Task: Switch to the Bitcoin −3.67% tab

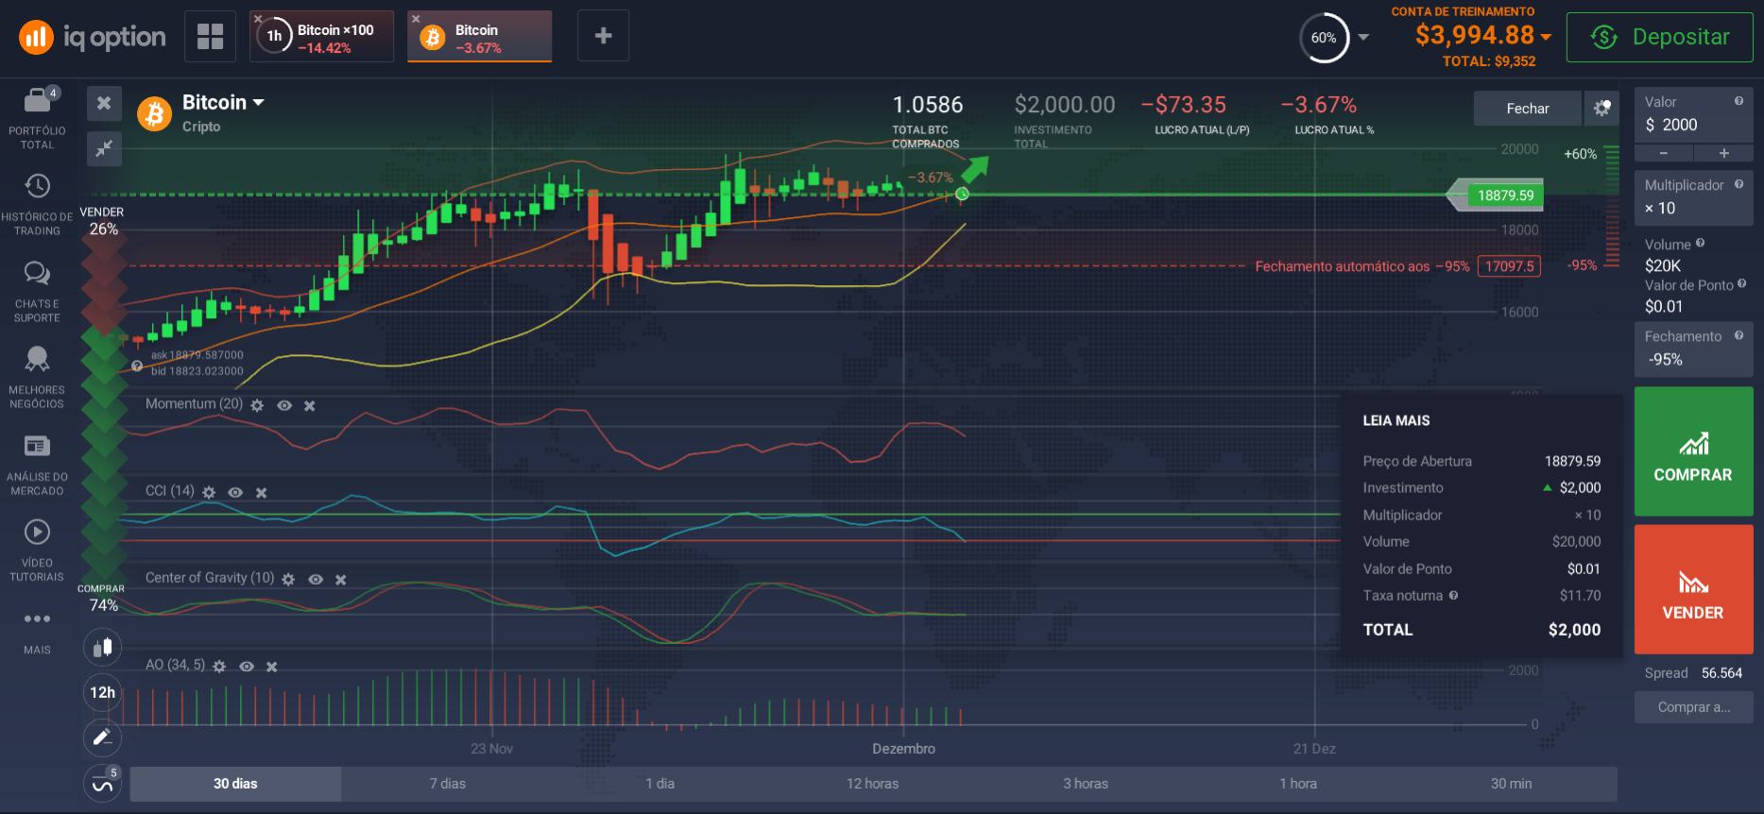Action: (479, 37)
